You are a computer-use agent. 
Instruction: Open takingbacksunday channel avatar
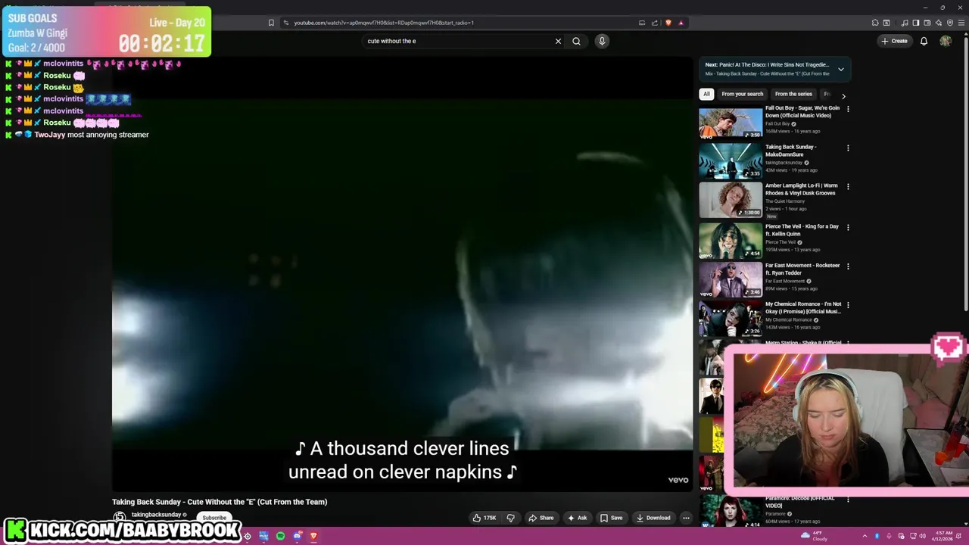(119, 518)
